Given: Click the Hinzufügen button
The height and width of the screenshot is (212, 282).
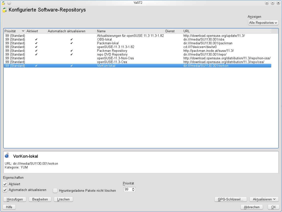Looking at the screenshot, I should pos(15,199).
